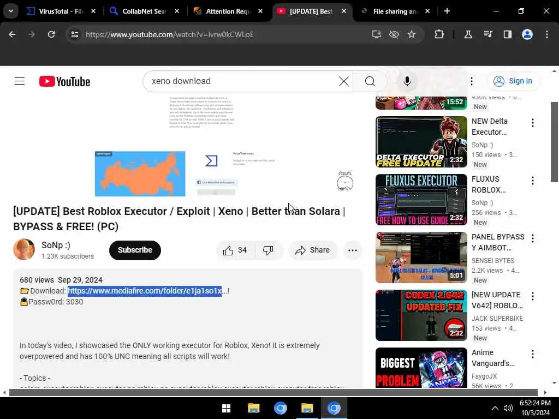
Task: Close the [UPDATE] Best YouTube tab
Action: [x=344, y=11]
